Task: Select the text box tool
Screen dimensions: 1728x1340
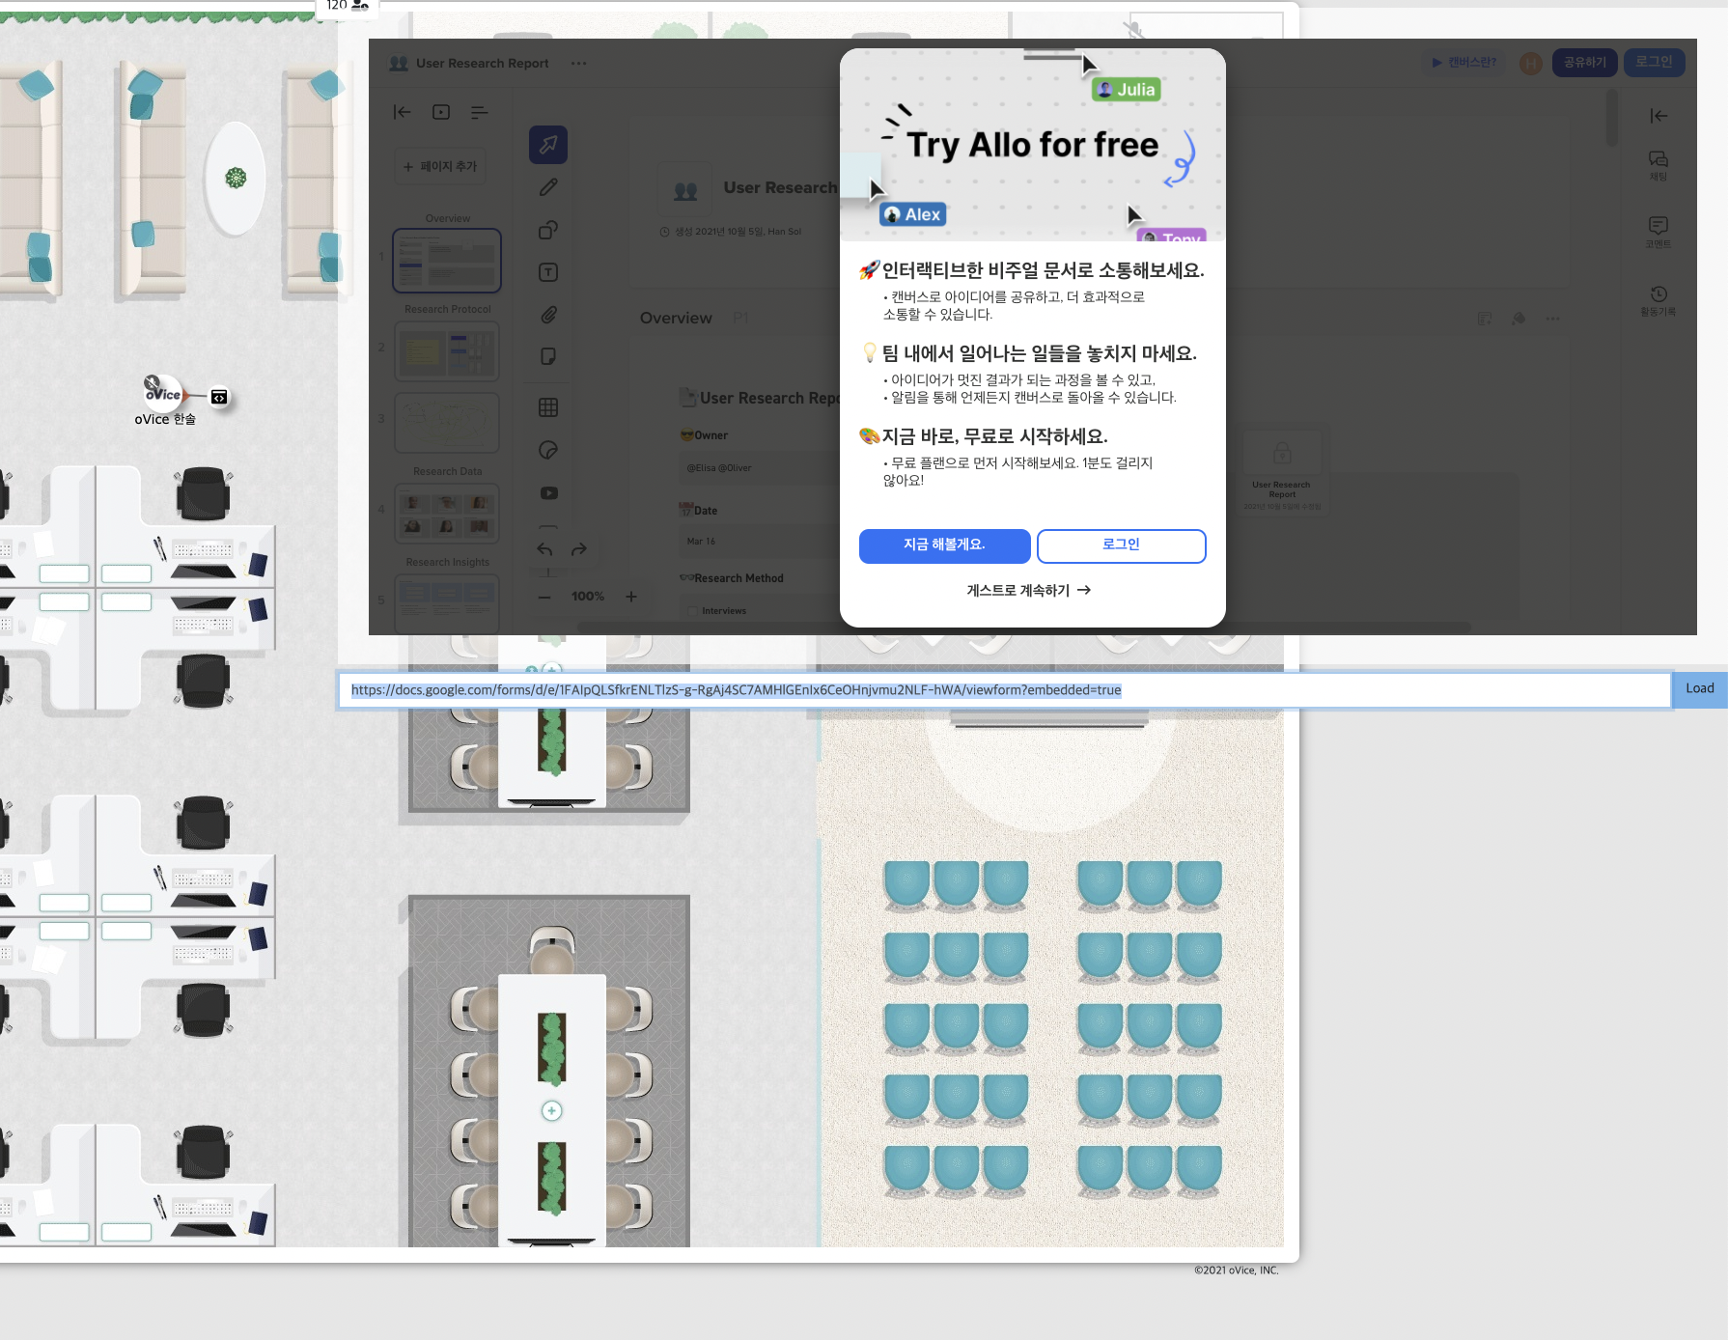Action: (548, 272)
